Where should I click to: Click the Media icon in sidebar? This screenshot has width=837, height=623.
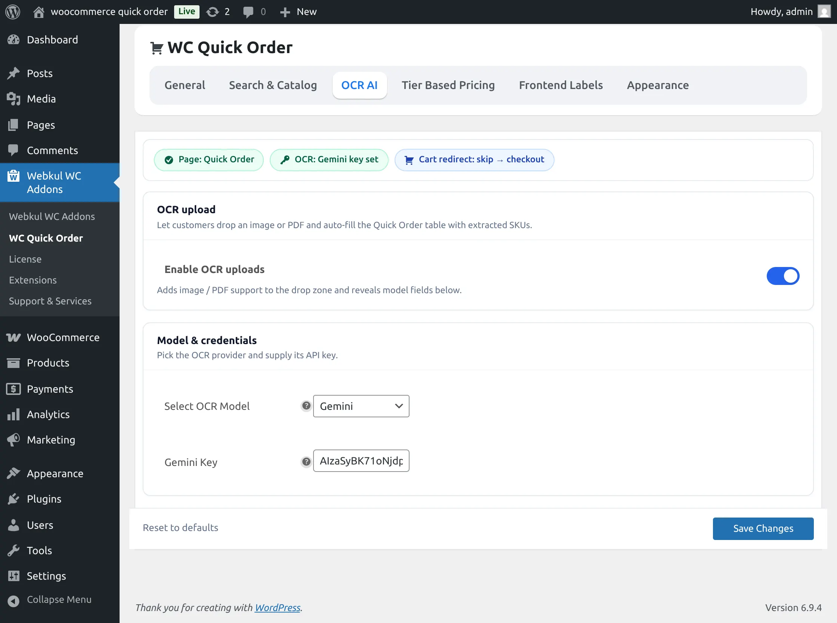pyautogui.click(x=13, y=99)
